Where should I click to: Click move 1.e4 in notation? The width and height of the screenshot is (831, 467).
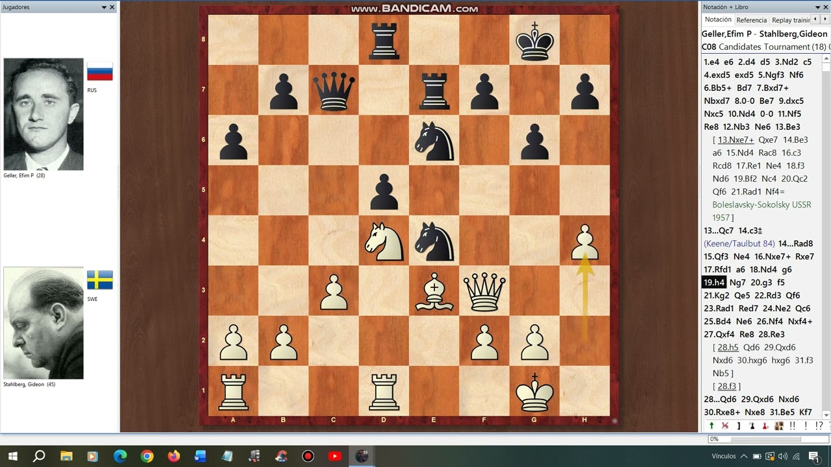(712, 62)
